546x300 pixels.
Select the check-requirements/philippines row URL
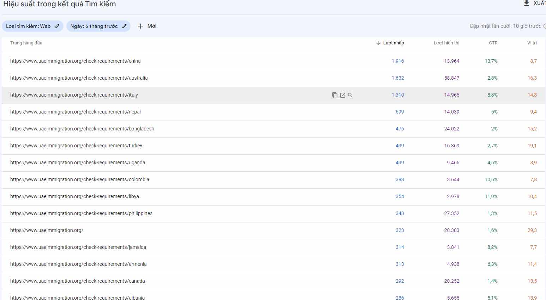tap(81, 213)
